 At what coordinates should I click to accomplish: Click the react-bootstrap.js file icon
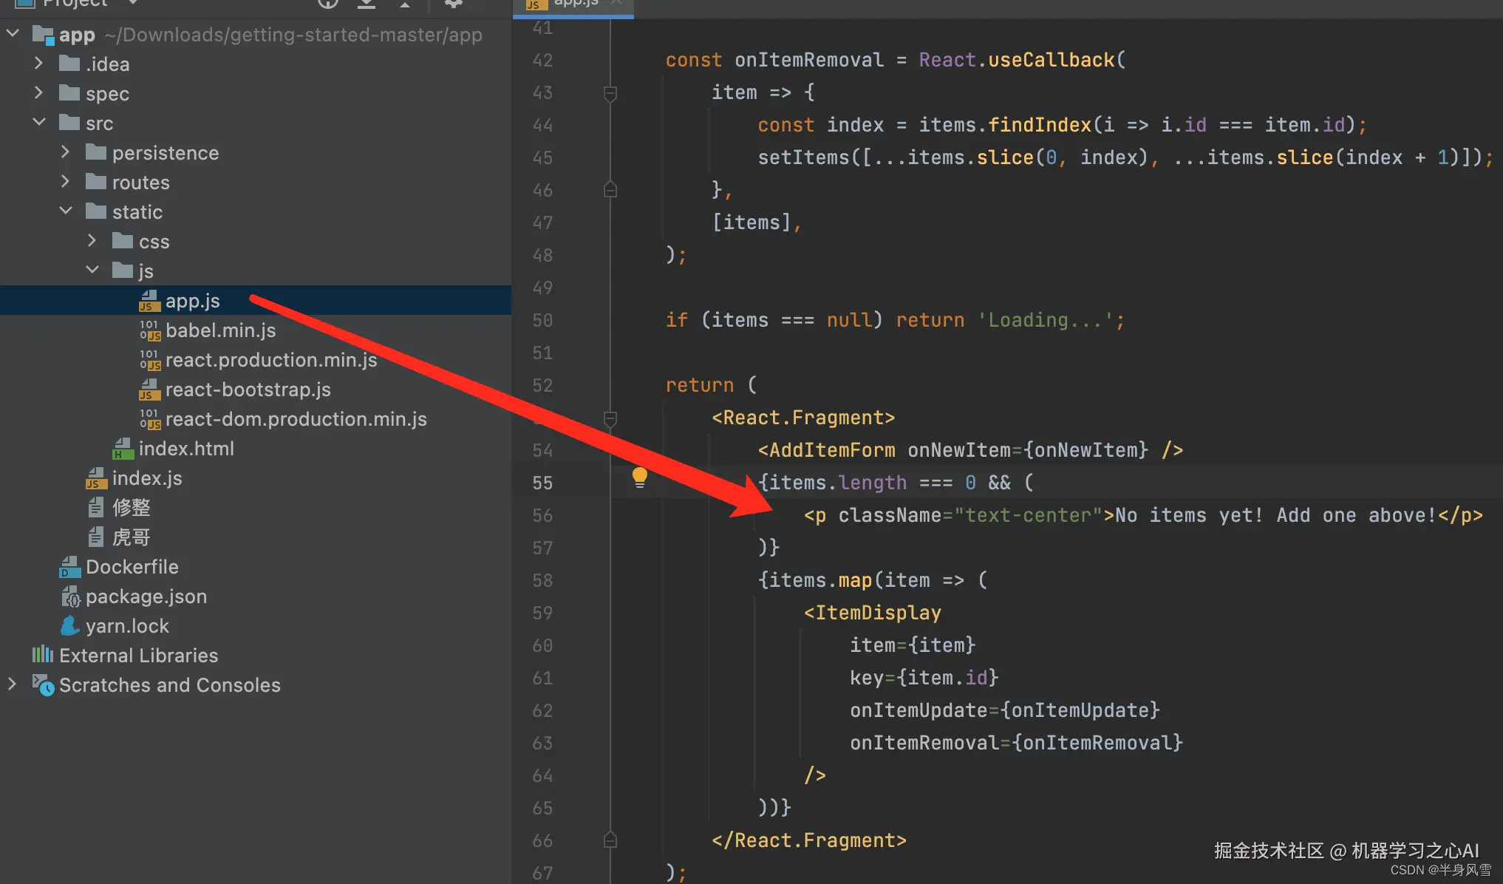pyautogui.click(x=150, y=390)
